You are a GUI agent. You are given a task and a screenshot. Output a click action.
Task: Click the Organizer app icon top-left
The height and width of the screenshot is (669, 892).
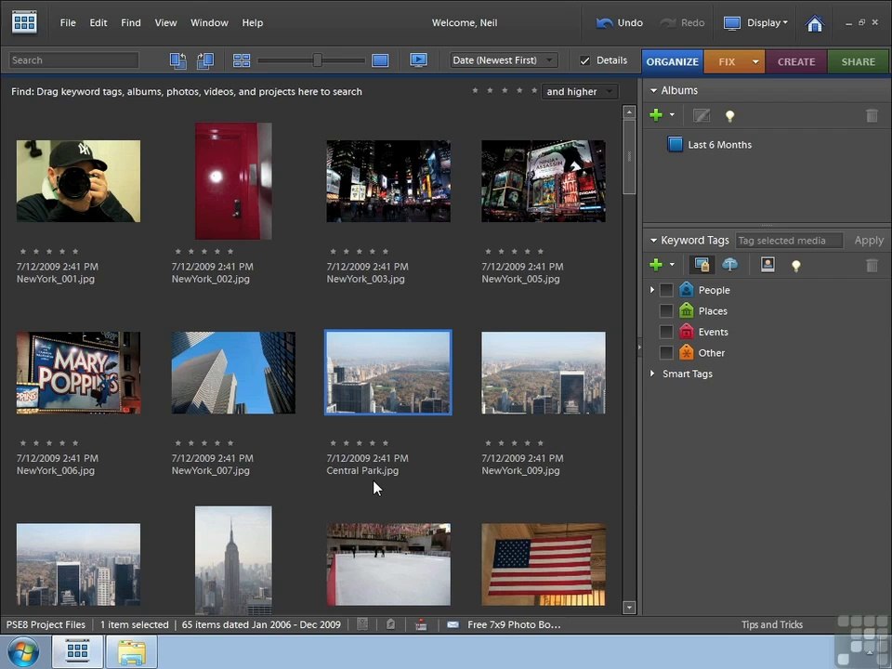24,22
